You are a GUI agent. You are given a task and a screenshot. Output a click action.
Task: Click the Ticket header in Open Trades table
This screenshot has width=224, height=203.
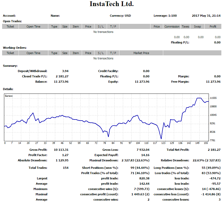click(10, 27)
